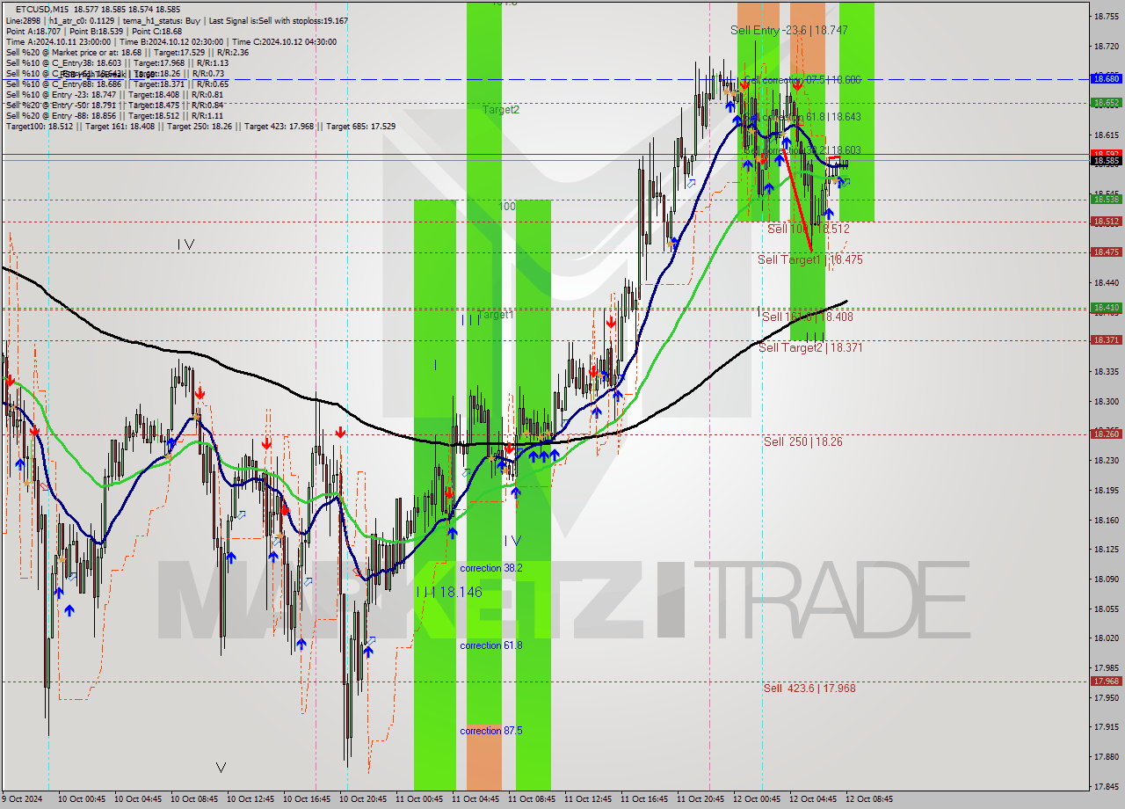
Task: Click the 'Time A:2024.10.11 23:00:00' info line
Action: point(171,41)
